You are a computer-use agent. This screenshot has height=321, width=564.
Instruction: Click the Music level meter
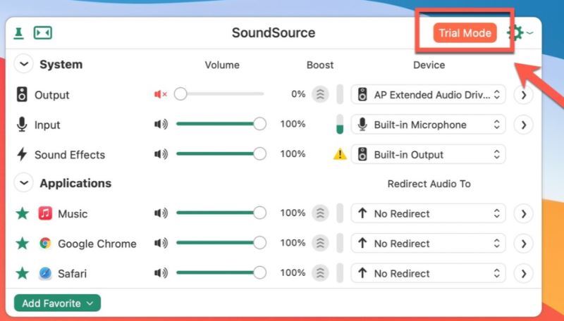coord(340,213)
